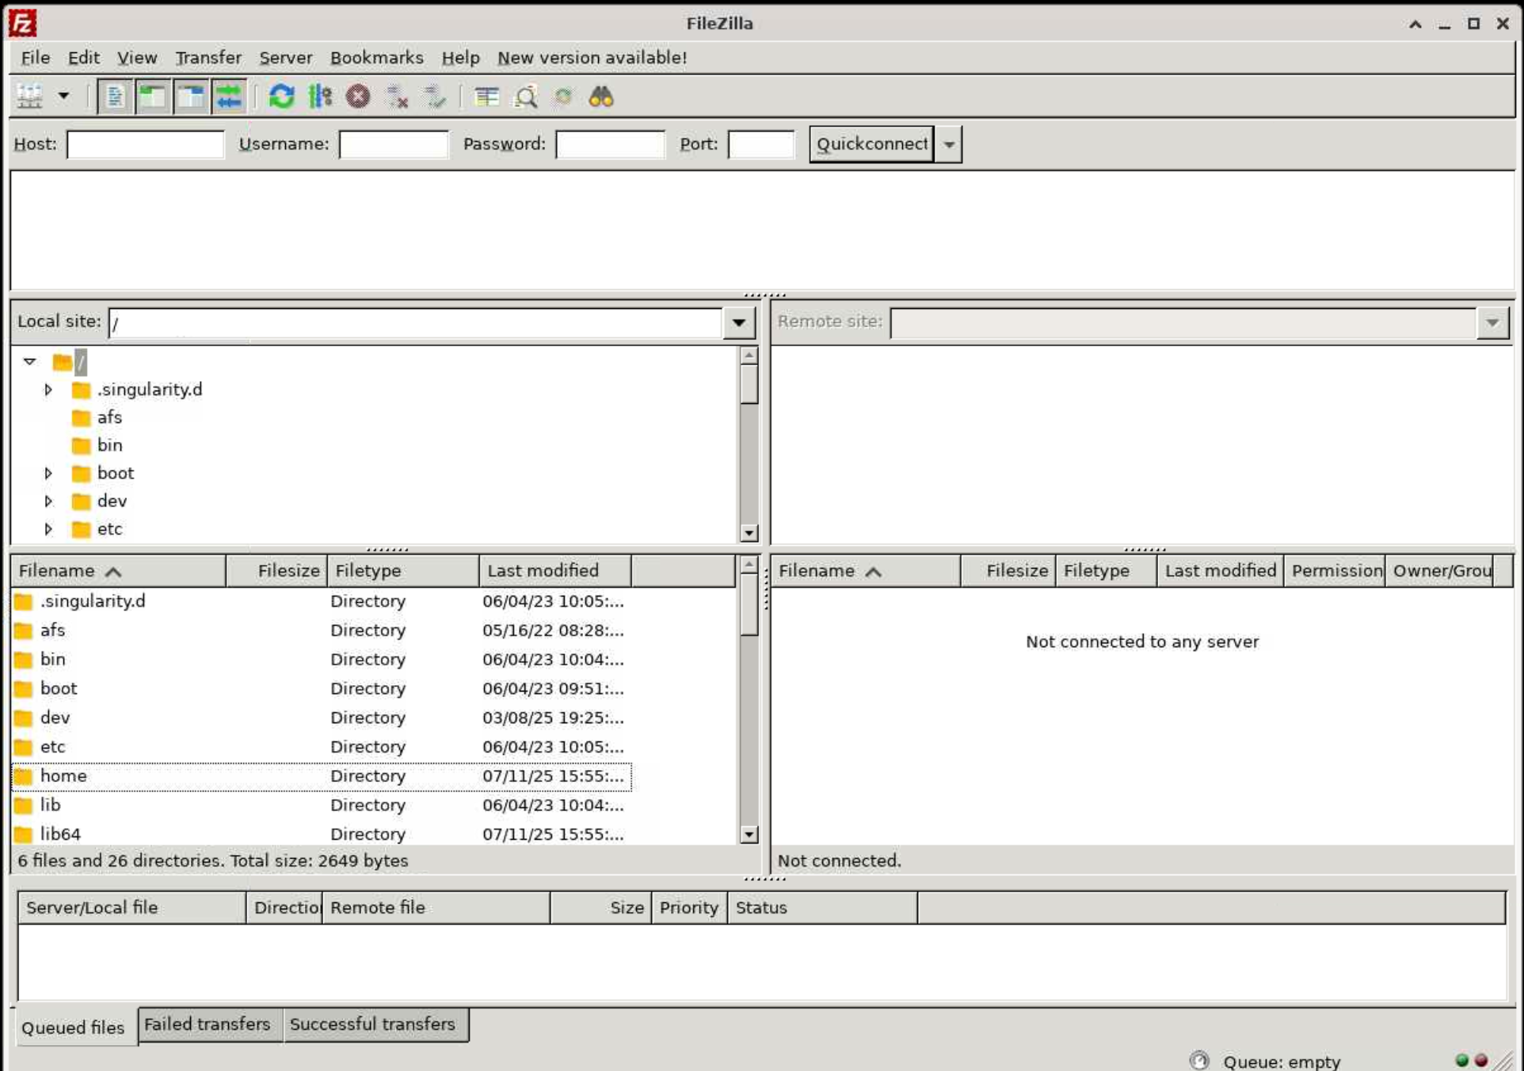This screenshot has width=1524, height=1071.
Task: Switch to Failed transfers tab
Action: (x=208, y=1024)
